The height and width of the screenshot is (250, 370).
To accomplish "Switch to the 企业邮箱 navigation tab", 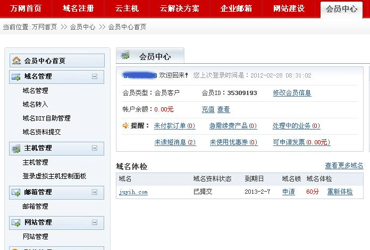I will [x=236, y=8].
